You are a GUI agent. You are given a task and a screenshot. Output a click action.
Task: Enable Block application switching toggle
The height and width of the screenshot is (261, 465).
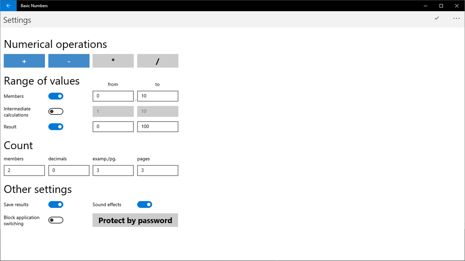click(x=56, y=220)
